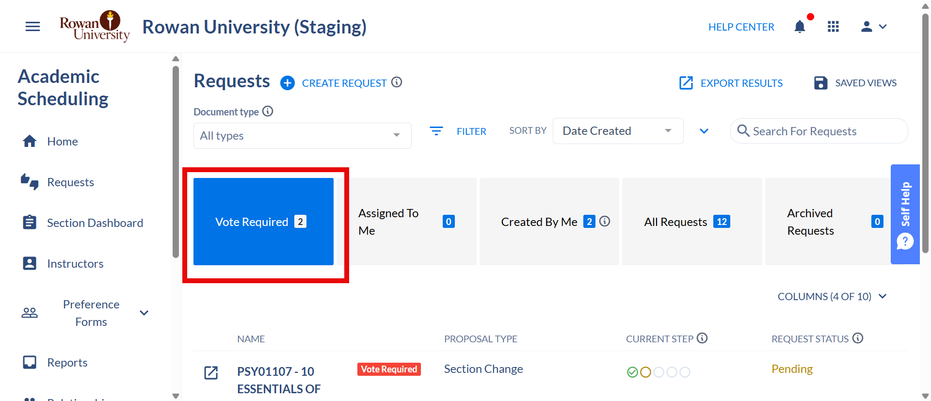Open the Sort By Date Created dropdown
Viewport: 931px width, 401px height.
618,131
